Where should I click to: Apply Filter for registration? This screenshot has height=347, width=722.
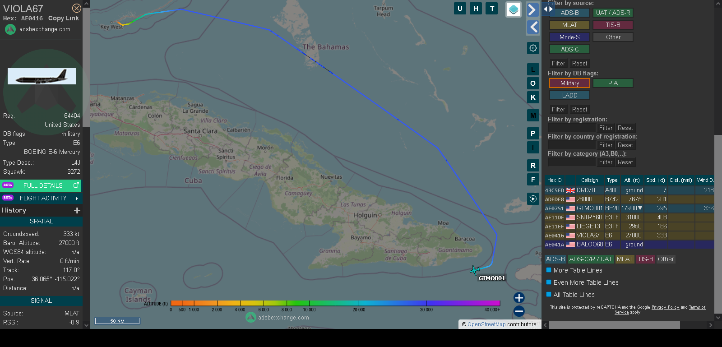coord(606,128)
